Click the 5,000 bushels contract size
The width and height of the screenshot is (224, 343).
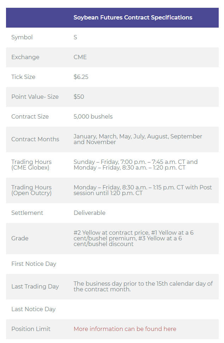93,116
